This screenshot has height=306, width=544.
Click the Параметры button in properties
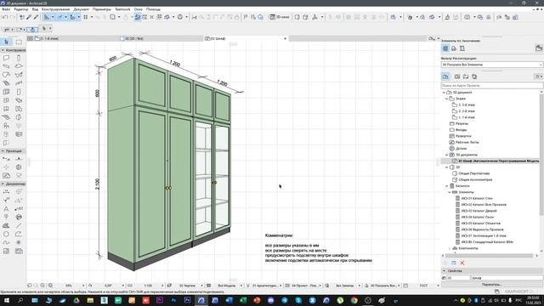(x=491, y=285)
